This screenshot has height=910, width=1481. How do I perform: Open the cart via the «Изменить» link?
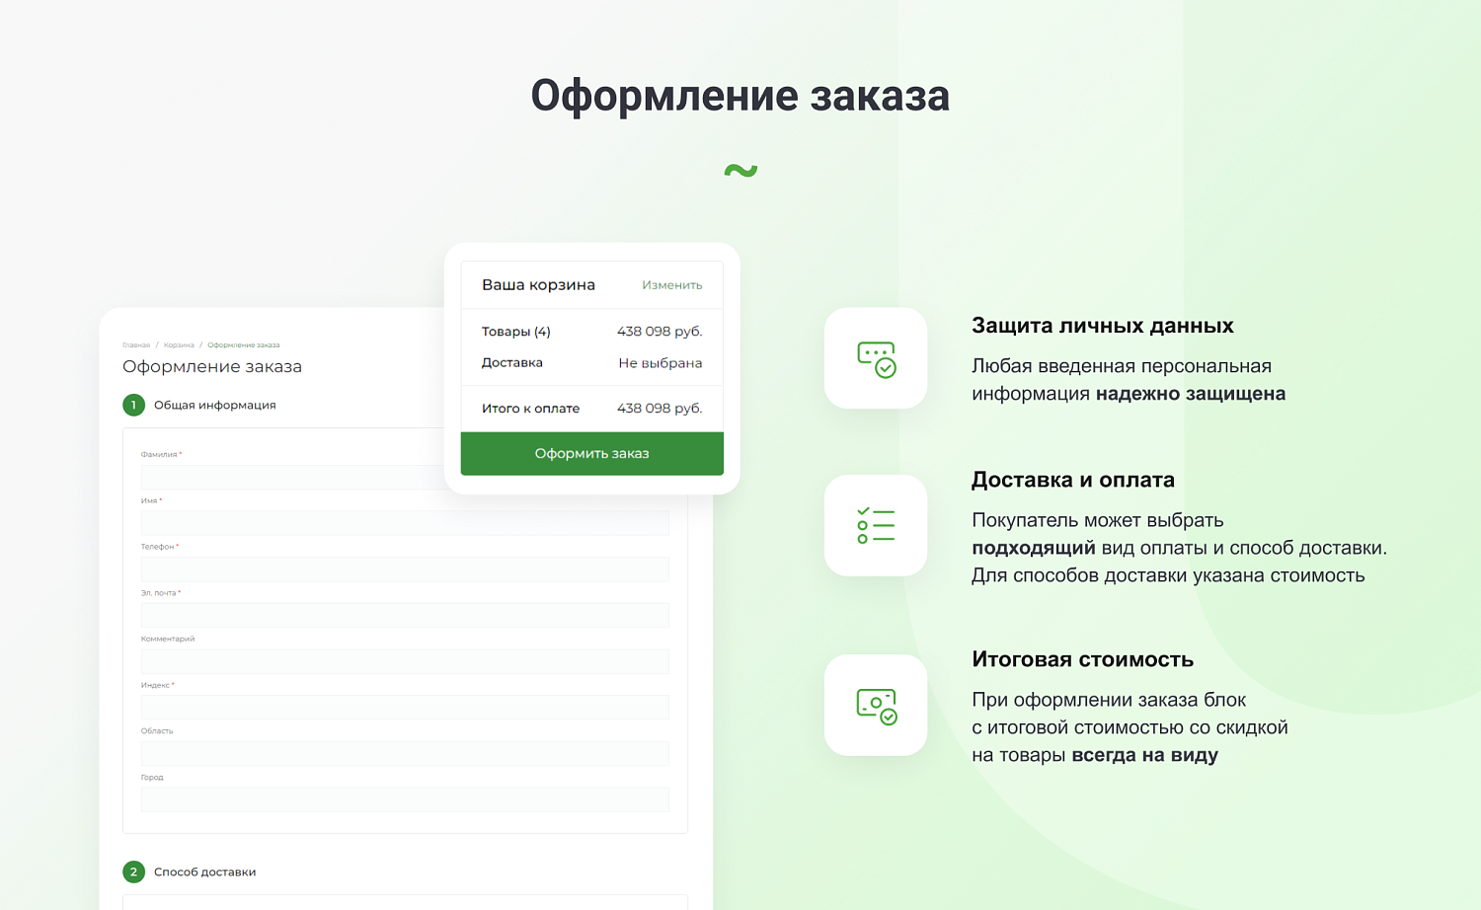point(671,284)
